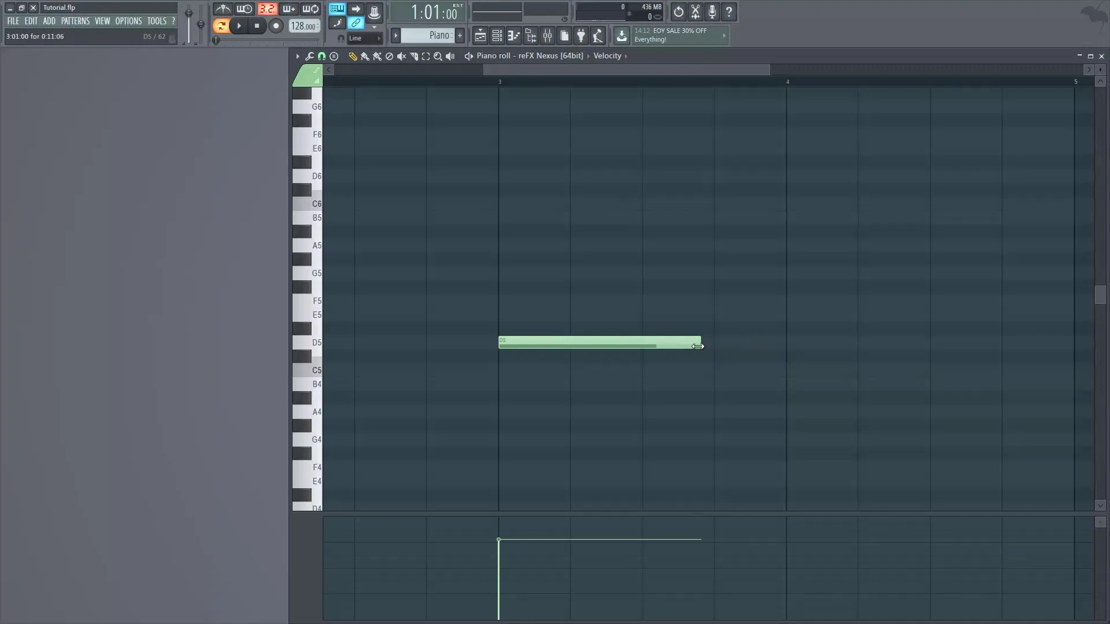Open the Line shape dropdown
The width and height of the screenshot is (1110, 624).
click(363, 38)
